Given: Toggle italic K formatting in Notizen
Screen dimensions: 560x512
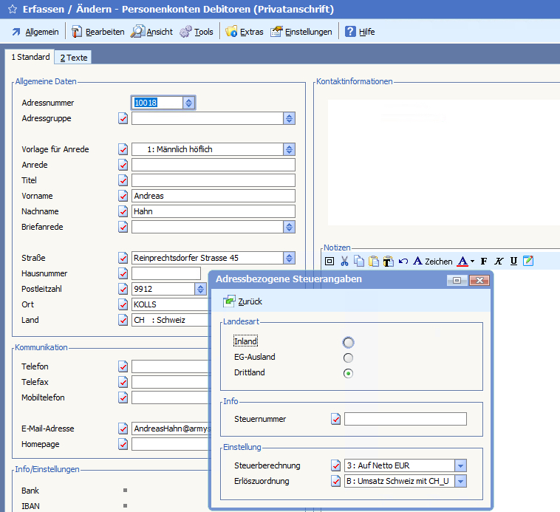Looking at the screenshot, I should [499, 261].
